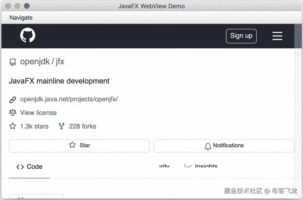Open openjdk.java.net/projects/openjfx/ link

[x=69, y=99]
